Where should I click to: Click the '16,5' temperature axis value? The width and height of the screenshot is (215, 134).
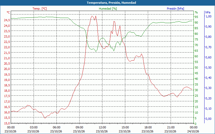[7, 107]
